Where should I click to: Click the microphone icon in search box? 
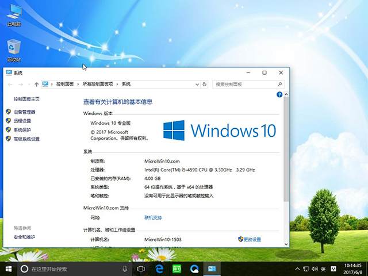click(x=125, y=269)
